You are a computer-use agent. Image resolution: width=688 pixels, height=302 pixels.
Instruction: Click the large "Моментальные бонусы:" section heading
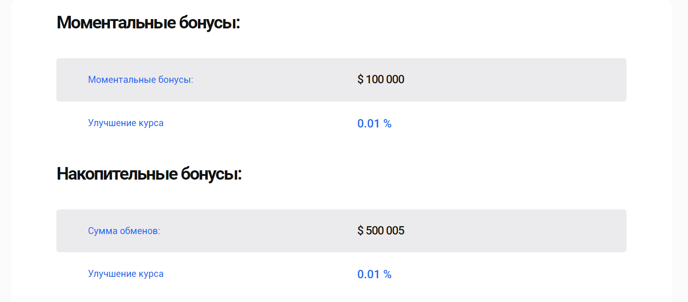coord(148,23)
